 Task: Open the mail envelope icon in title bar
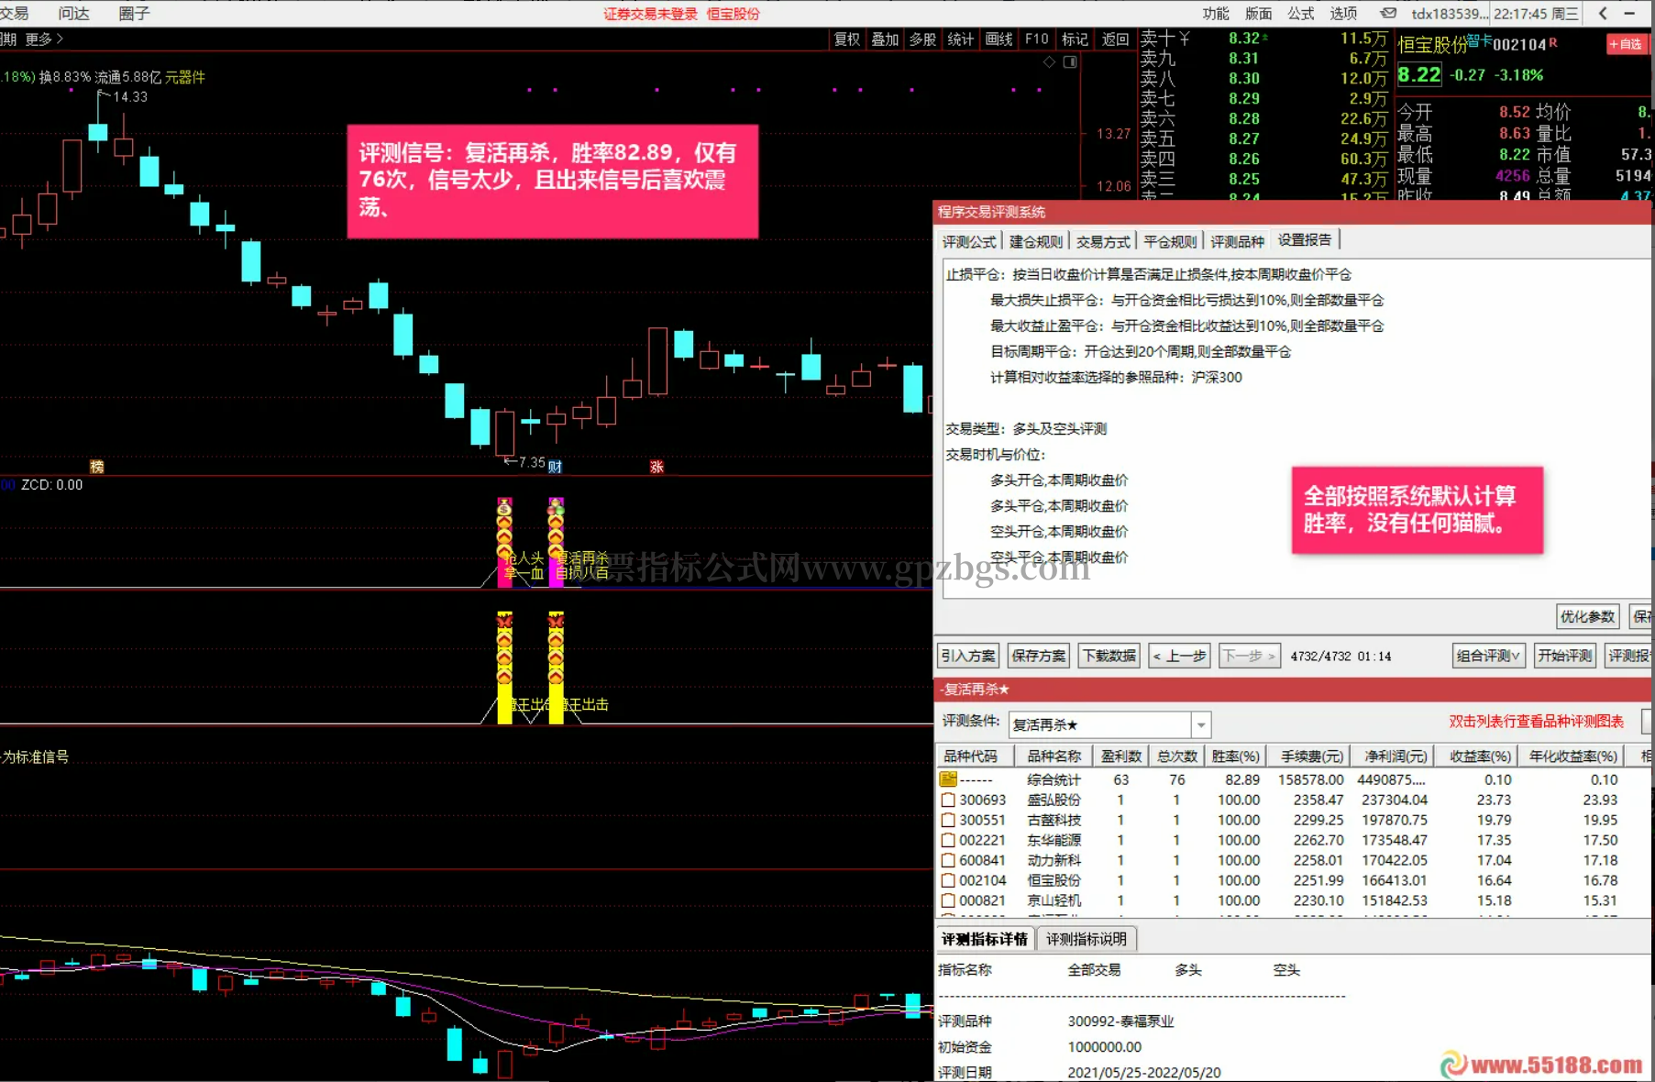coord(1389,13)
